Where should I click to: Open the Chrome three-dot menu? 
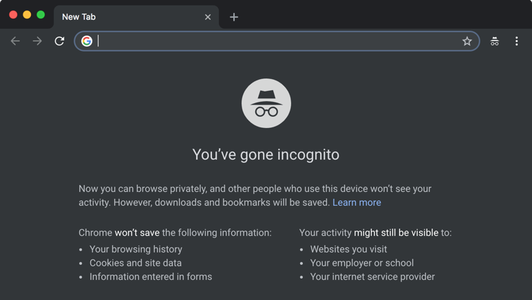coord(516,41)
